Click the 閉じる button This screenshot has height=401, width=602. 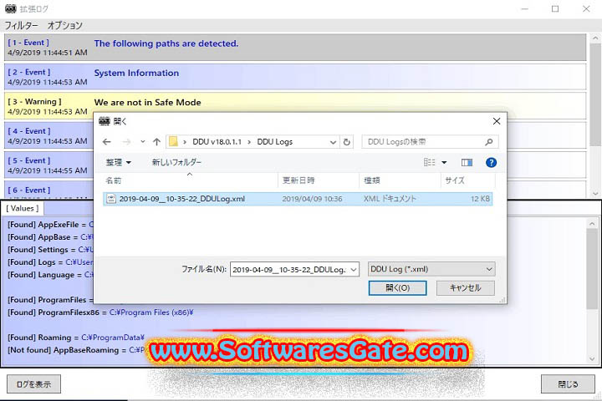[568, 384]
